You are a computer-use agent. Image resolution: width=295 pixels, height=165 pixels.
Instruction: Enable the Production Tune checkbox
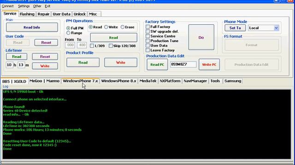(x=162, y=41)
